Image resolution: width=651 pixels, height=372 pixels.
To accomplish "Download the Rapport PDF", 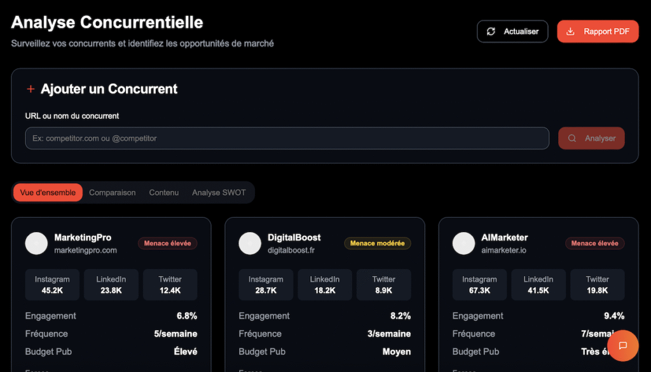I will [598, 32].
